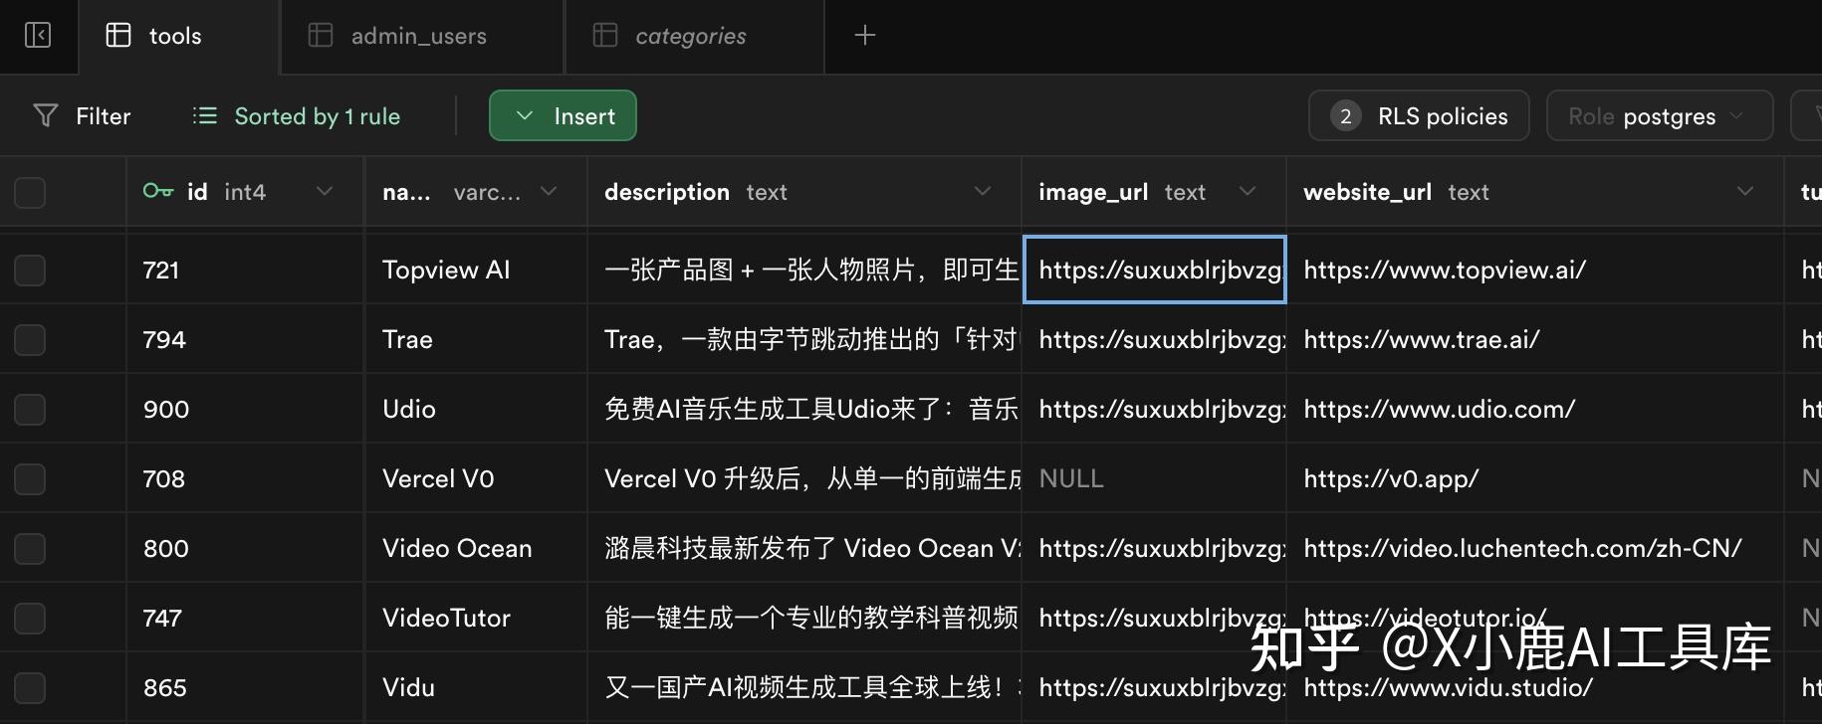Click the Filter button
Image resolution: width=1822 pixels, height=724 pixels.
coord(82,116)
